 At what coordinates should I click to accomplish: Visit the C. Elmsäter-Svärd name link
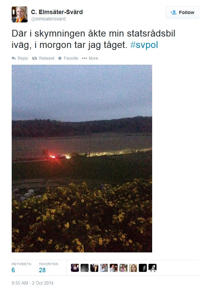tap(57, 12)
